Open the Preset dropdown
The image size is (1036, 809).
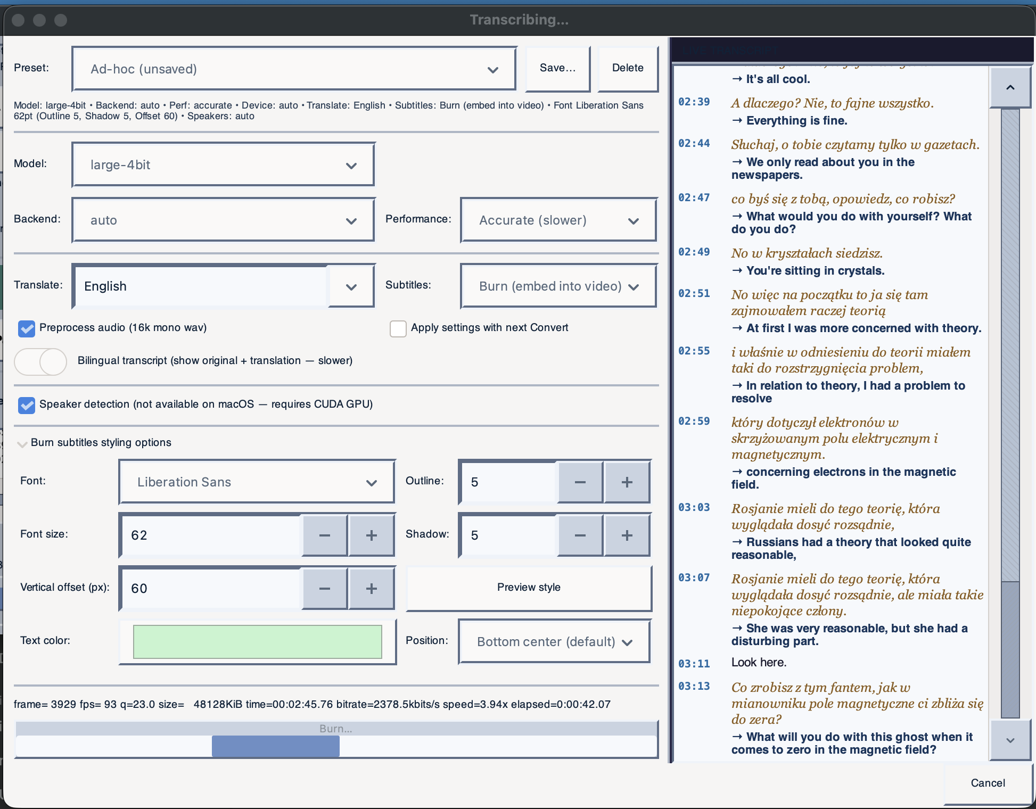[x=294, y=69]
